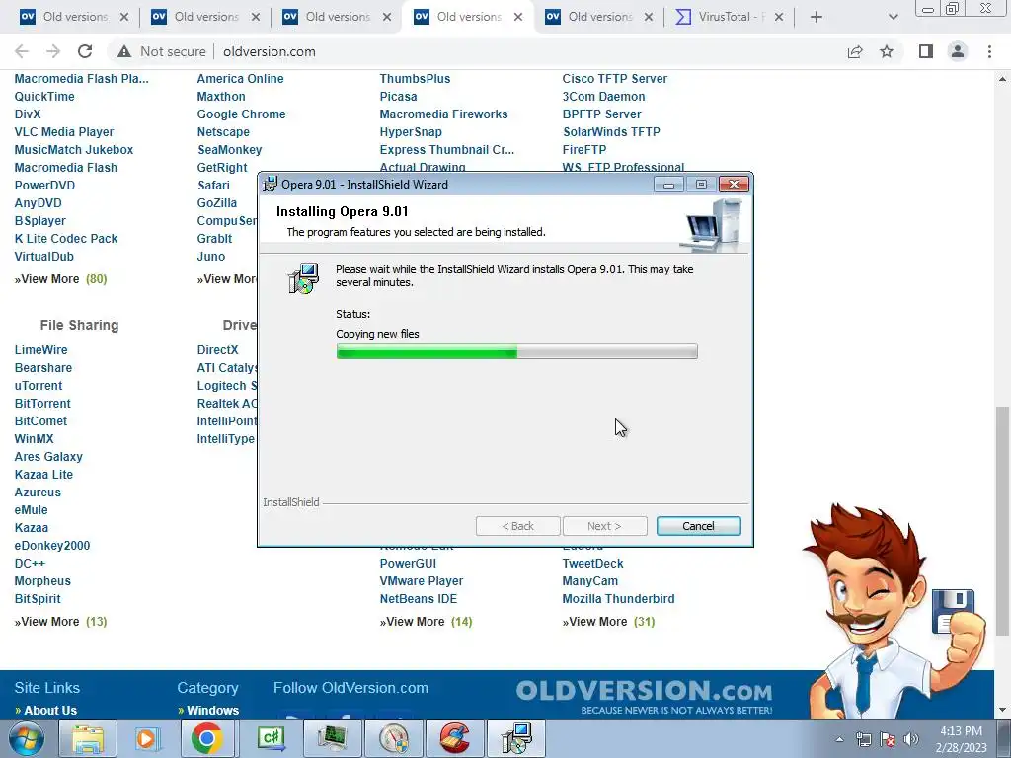The height and width of the screenshot is (758, 1011).
Task: Minimize the InstallShield Wizard window
Action: (x=668, y=185)
